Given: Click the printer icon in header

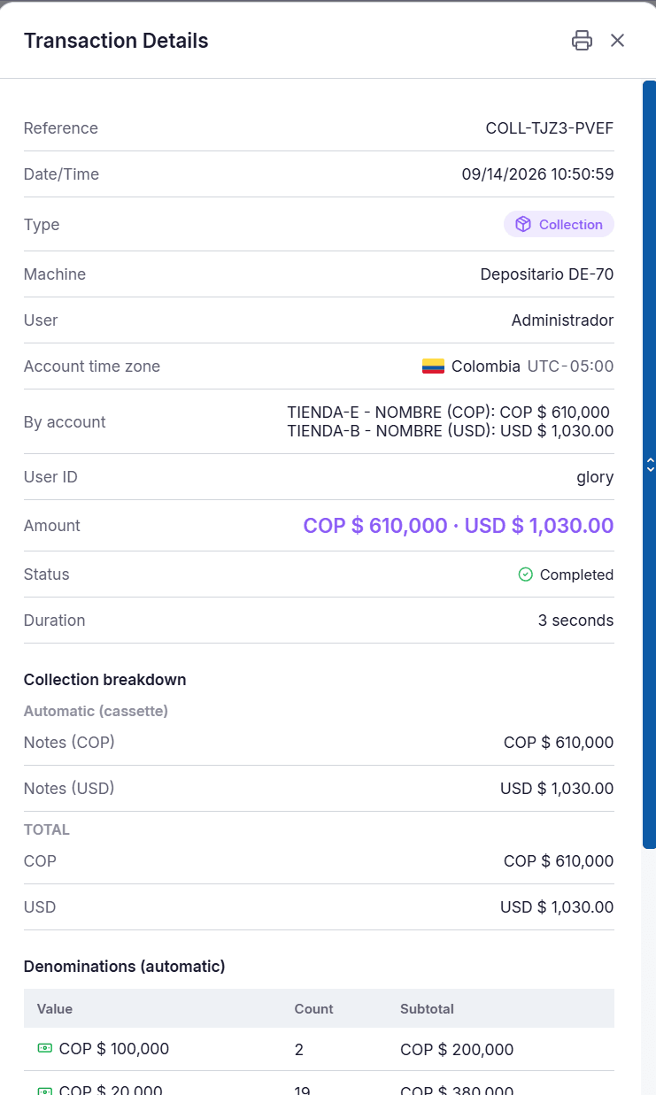Looking at the screenshot, I should [582, 40].
